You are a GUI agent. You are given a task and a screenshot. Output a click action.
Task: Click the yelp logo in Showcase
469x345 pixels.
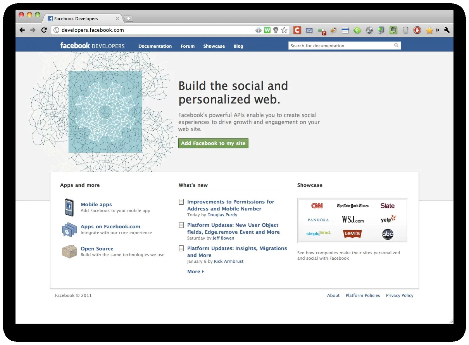(x=388, y=219)
